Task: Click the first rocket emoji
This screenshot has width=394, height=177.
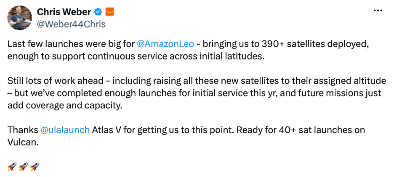Action: coord(12,167)
